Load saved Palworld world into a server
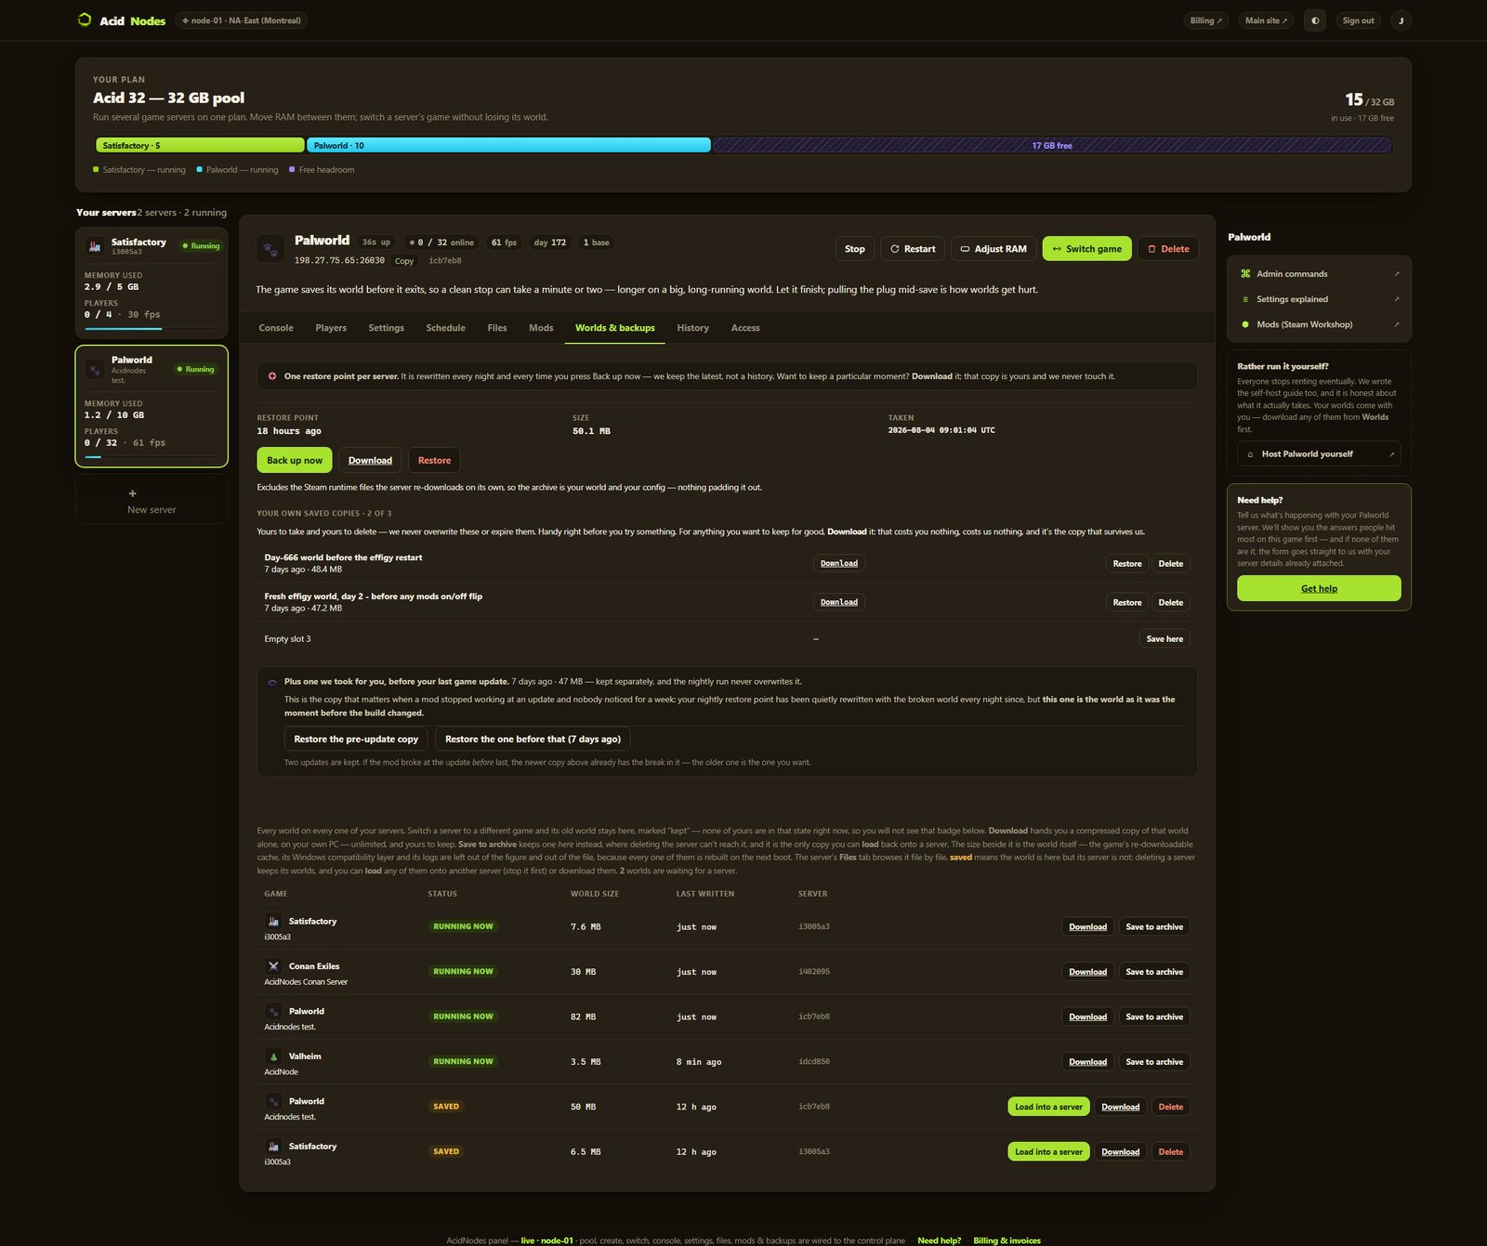Image resolution: width=1487 pixels, height=1246 pixels. (1048, 1107)
